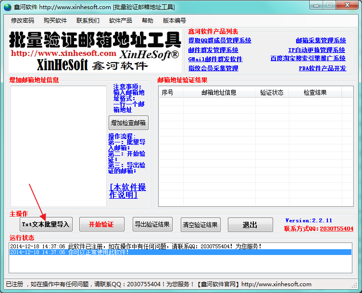Click contact QQ number 2030755404 link
The width and height of the screenshot is (362, 293).
point(337,229)
